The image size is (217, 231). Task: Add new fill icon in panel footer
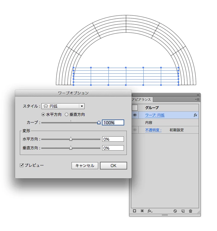click(142, 211)
